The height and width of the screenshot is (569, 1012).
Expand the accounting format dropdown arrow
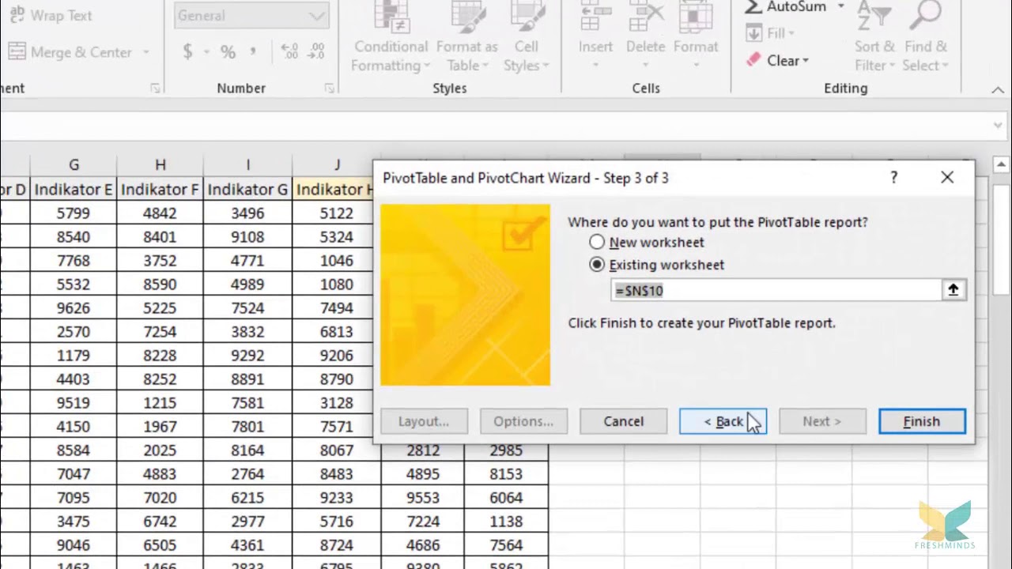206,52
